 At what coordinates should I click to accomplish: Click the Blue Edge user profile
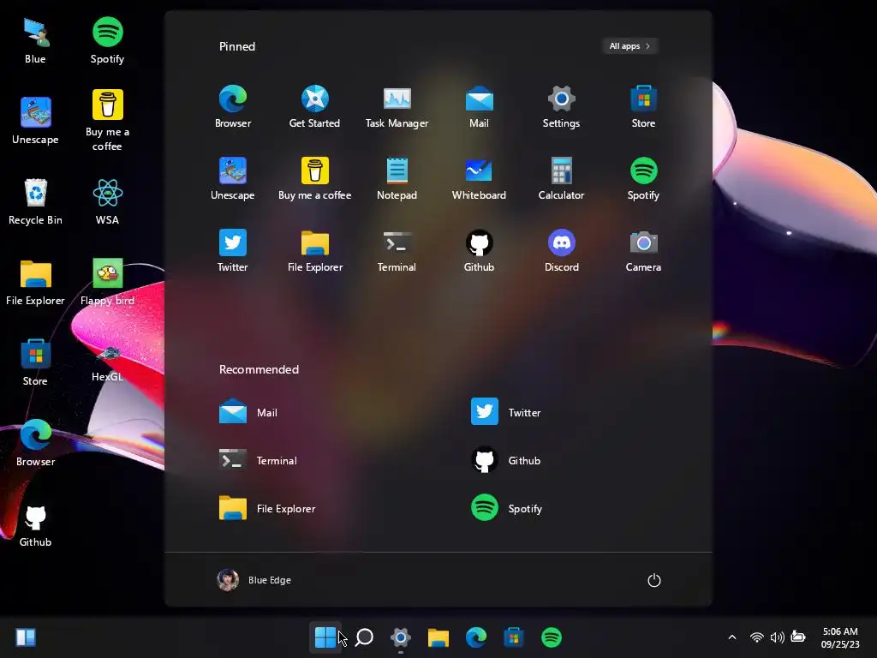pyautogui.click(x=254, y=580)
